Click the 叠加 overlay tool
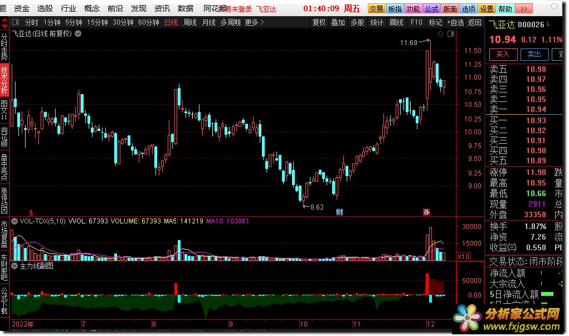569x336 pixels. [338, 22]
